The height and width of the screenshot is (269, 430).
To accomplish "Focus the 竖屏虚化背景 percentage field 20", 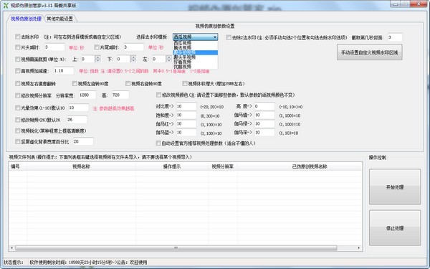I will [x=83, y=141].
